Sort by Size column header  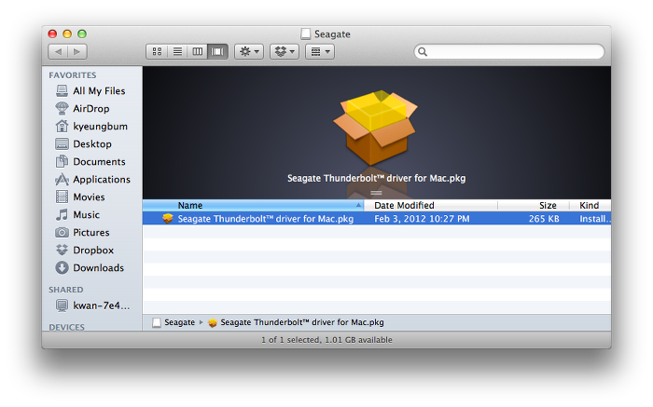pos(533,206)
